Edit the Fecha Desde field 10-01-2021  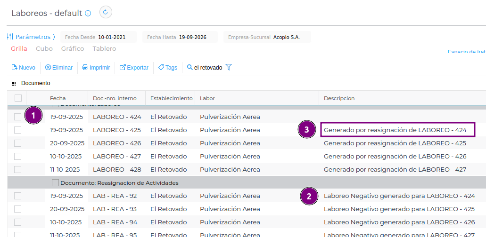coord(99,37)
